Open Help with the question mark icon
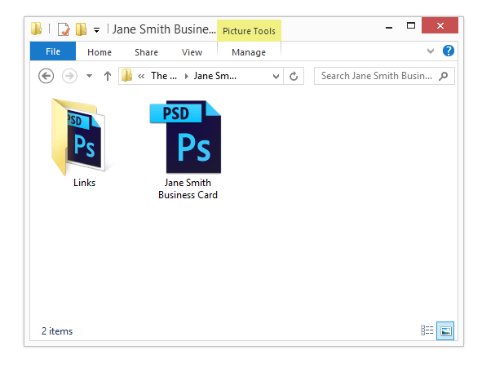This screenshot has height=368, width=482. [449, 51]
